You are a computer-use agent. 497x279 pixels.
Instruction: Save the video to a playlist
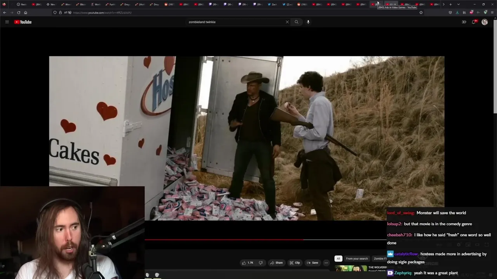point(313,263)
